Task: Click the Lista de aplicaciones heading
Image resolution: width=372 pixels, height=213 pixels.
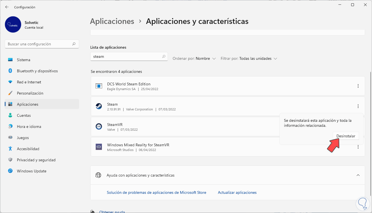Action: pos(108,47)
